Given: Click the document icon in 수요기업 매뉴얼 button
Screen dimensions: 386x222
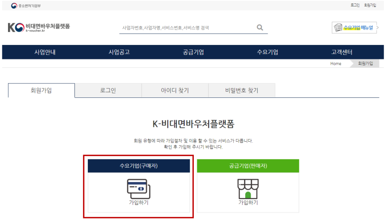Looking at the screenshot, I should pyautogui.click(x=338, y=27).
